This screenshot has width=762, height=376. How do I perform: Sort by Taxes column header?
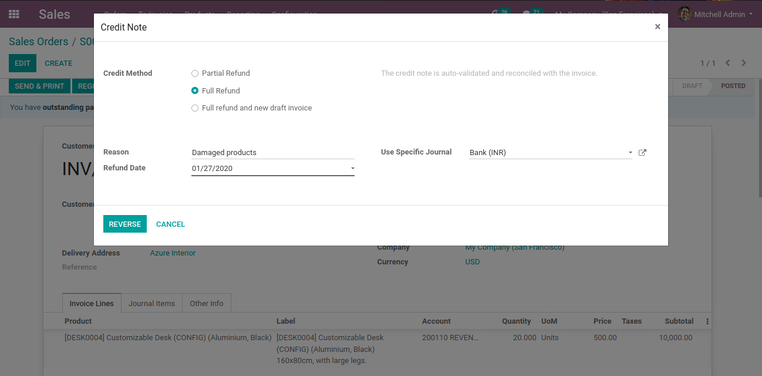632,321
